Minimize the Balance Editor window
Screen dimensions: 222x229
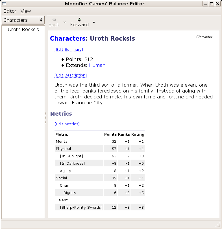(x=205, y=4)
